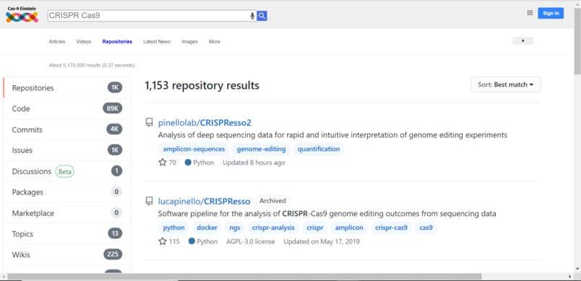Select Wikis in the sidebar

coord(67,255)
